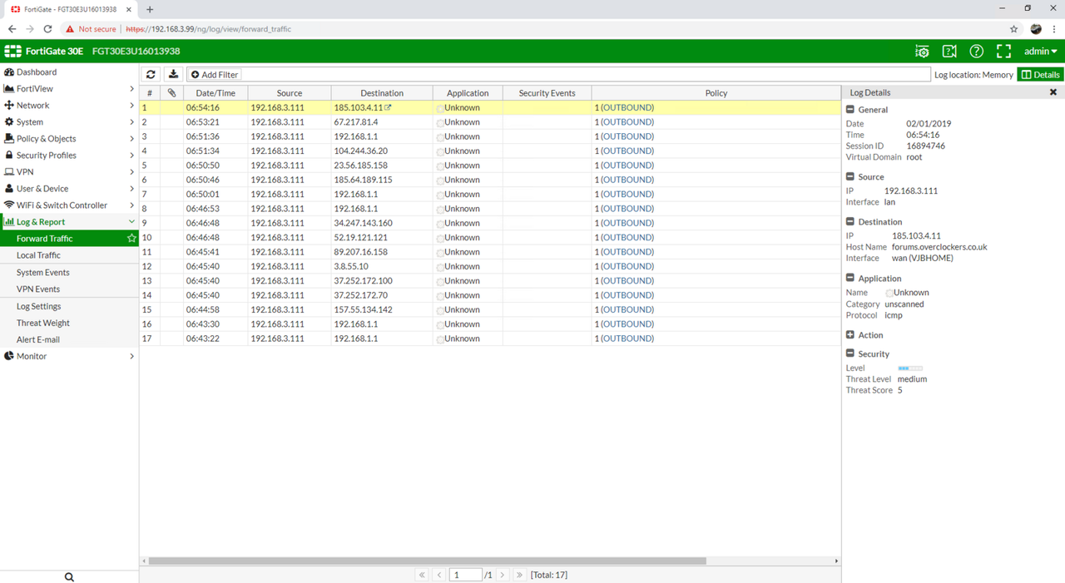Collapse the Destination section in Log Details

click(x=850, y=222)
